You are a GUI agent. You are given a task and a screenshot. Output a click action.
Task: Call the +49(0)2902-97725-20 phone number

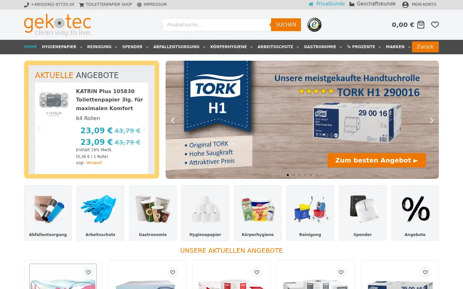coord(52,4)
